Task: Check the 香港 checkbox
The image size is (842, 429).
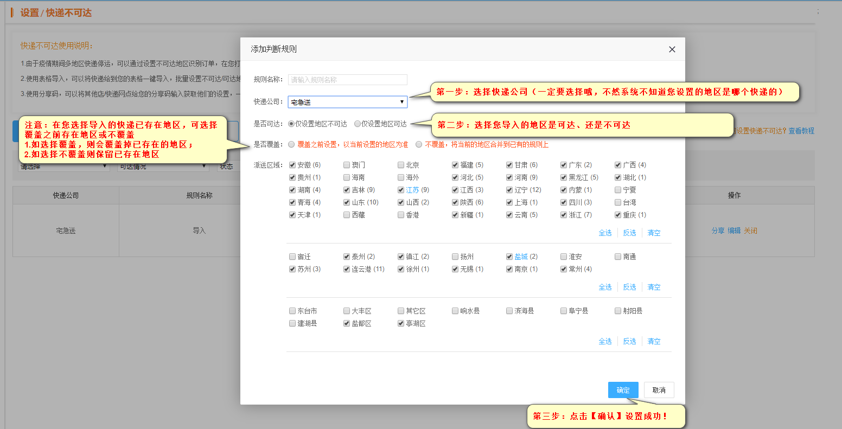Action: coord(401,215)
